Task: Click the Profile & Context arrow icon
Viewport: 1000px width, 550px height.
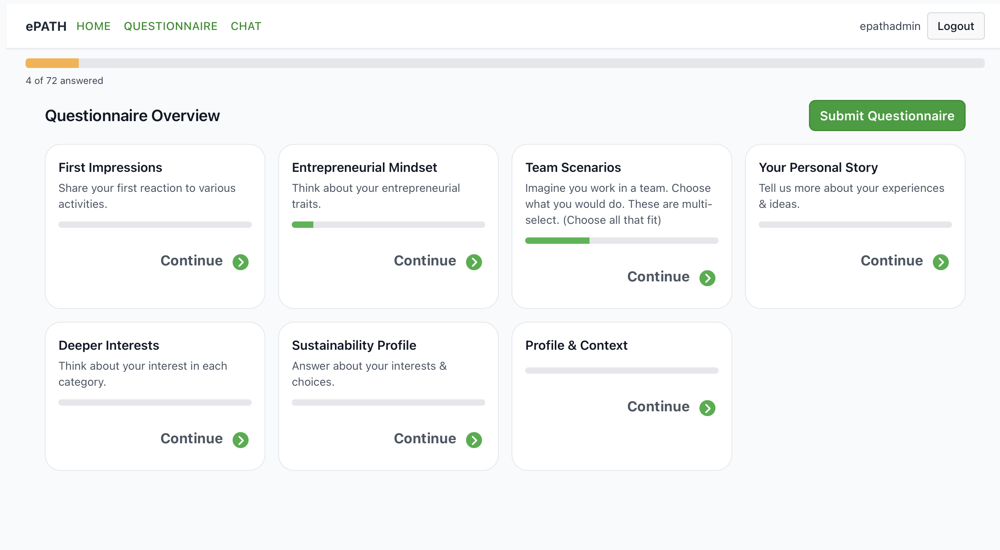Action: click(x=707, y=408)
